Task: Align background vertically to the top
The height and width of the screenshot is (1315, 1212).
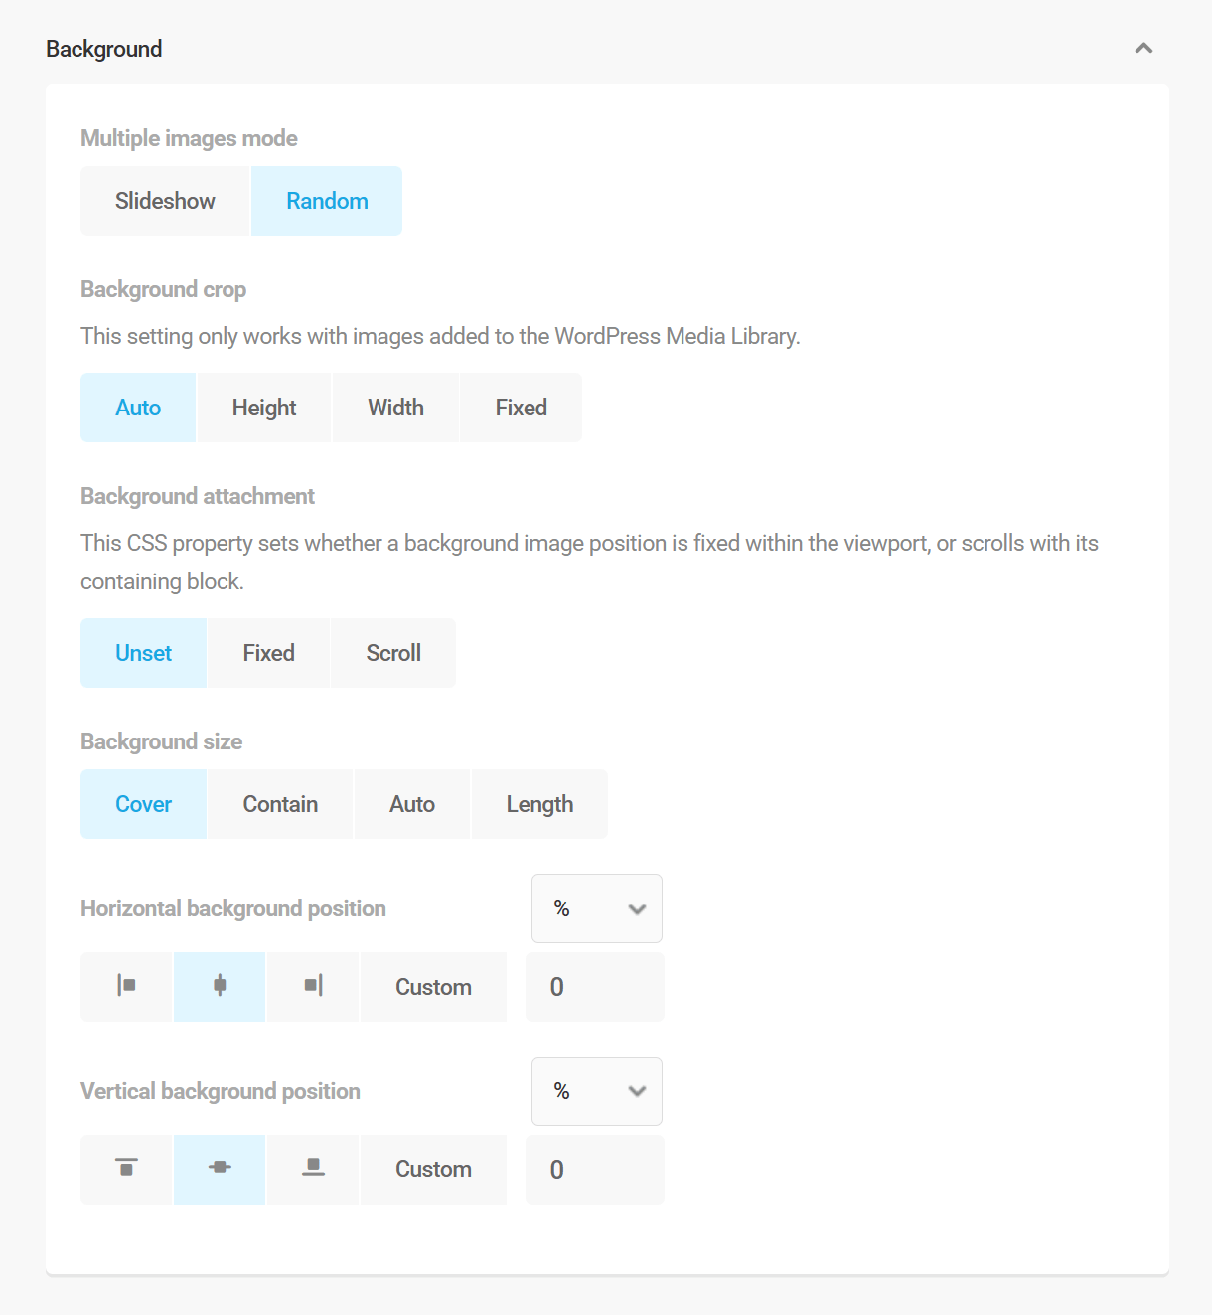Action: [126, 1169]
